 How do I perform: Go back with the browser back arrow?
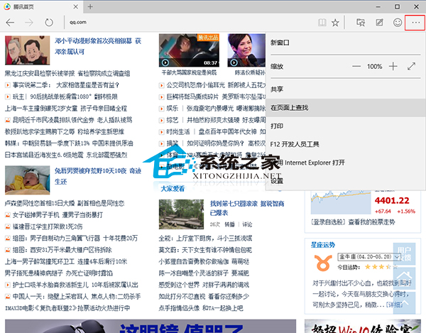pyautogui.click(x=10, y=23)
